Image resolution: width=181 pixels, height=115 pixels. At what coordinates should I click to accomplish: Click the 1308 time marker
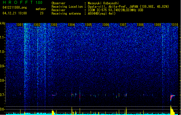click(x=140, y=24)
